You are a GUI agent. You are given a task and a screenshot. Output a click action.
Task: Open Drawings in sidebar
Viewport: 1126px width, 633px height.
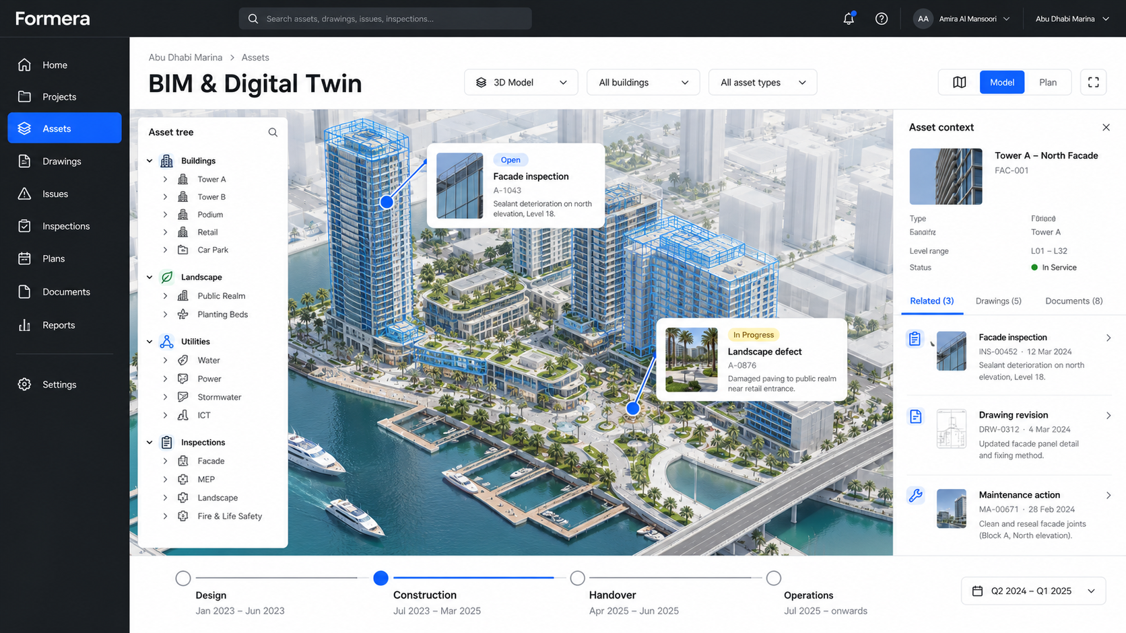[65, 161]
